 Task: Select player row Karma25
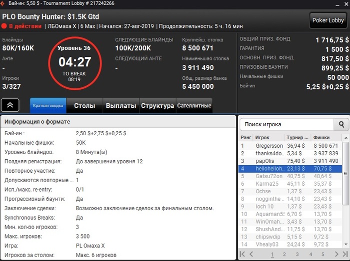[x=290, y=184]
